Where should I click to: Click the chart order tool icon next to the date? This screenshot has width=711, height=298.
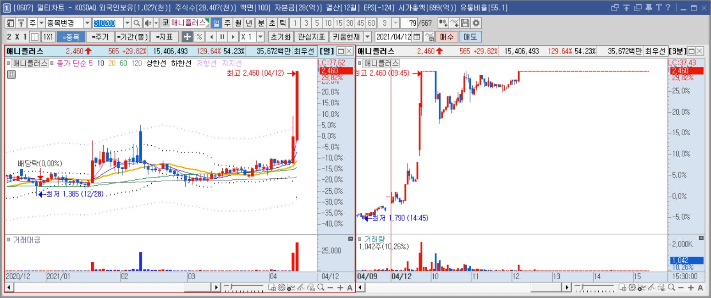click(x=429, y=37)
